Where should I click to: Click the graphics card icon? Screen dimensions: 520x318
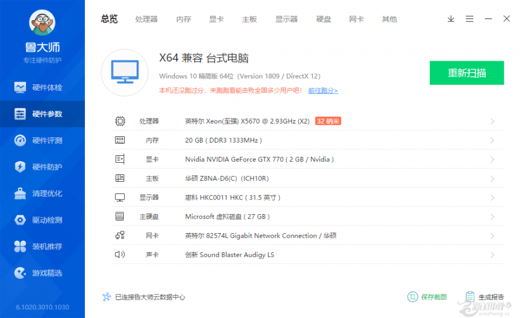point(120,159)
